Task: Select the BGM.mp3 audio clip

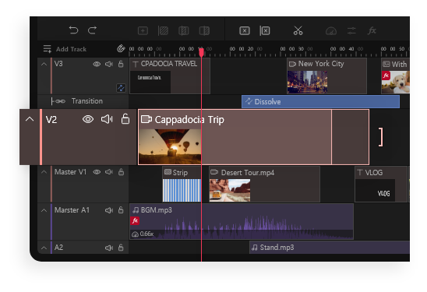Action: point(242,221)
